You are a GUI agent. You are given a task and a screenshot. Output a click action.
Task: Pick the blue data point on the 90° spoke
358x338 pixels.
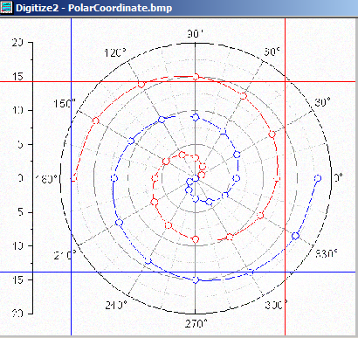pyautogui.click(x=196, y=117)
